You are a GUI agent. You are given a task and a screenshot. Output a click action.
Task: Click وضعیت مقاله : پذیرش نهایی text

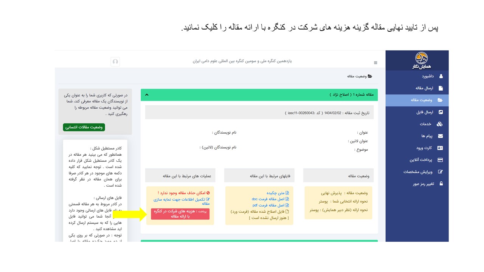[344, 193]
